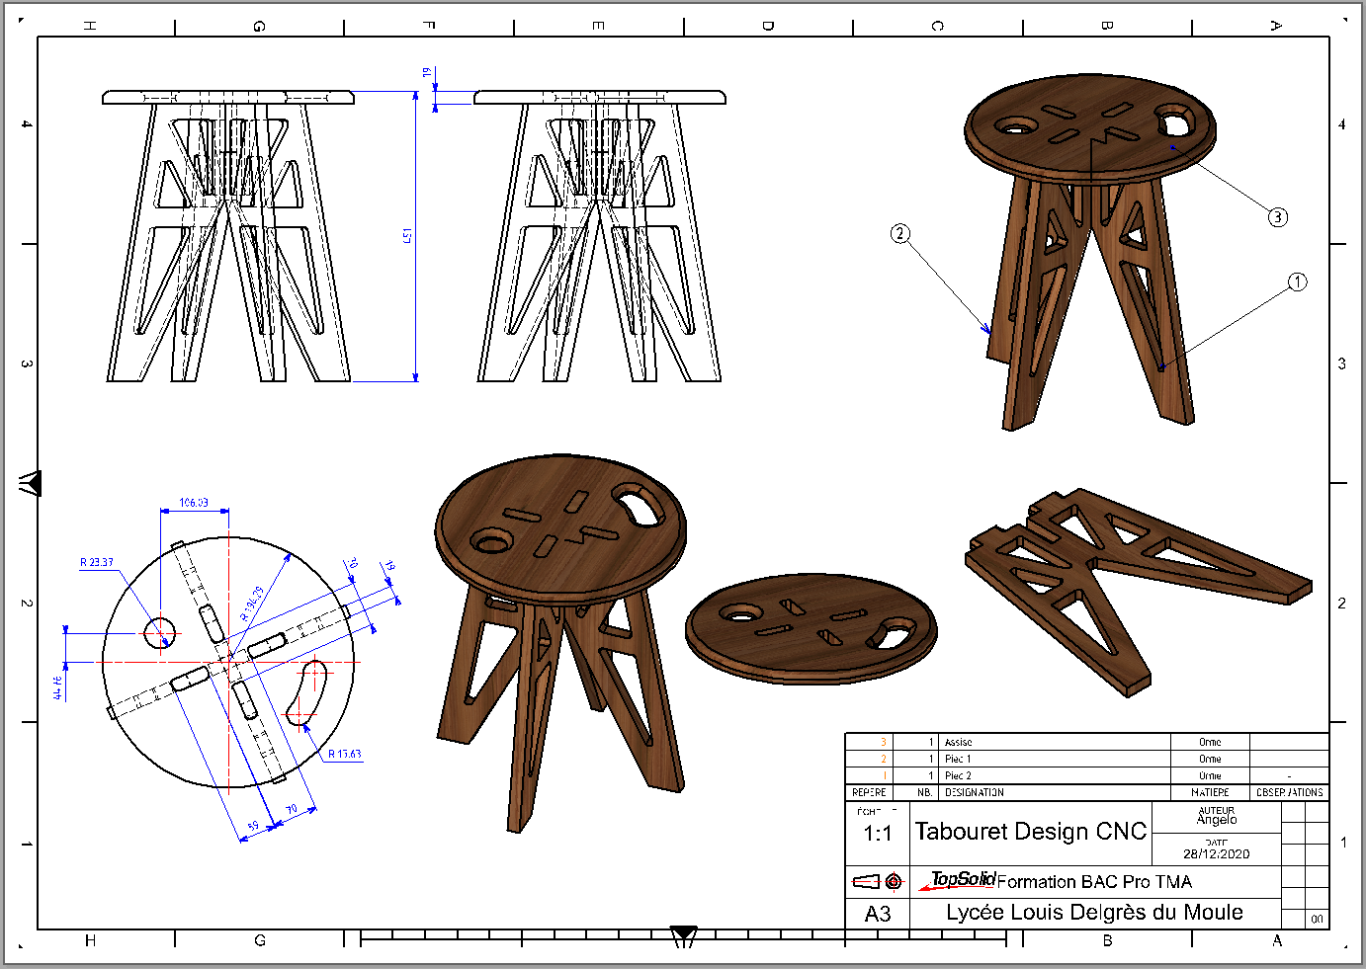Select the flat seat-only 3D rendered view
The image size is (1366, 969).
[811, 629]
